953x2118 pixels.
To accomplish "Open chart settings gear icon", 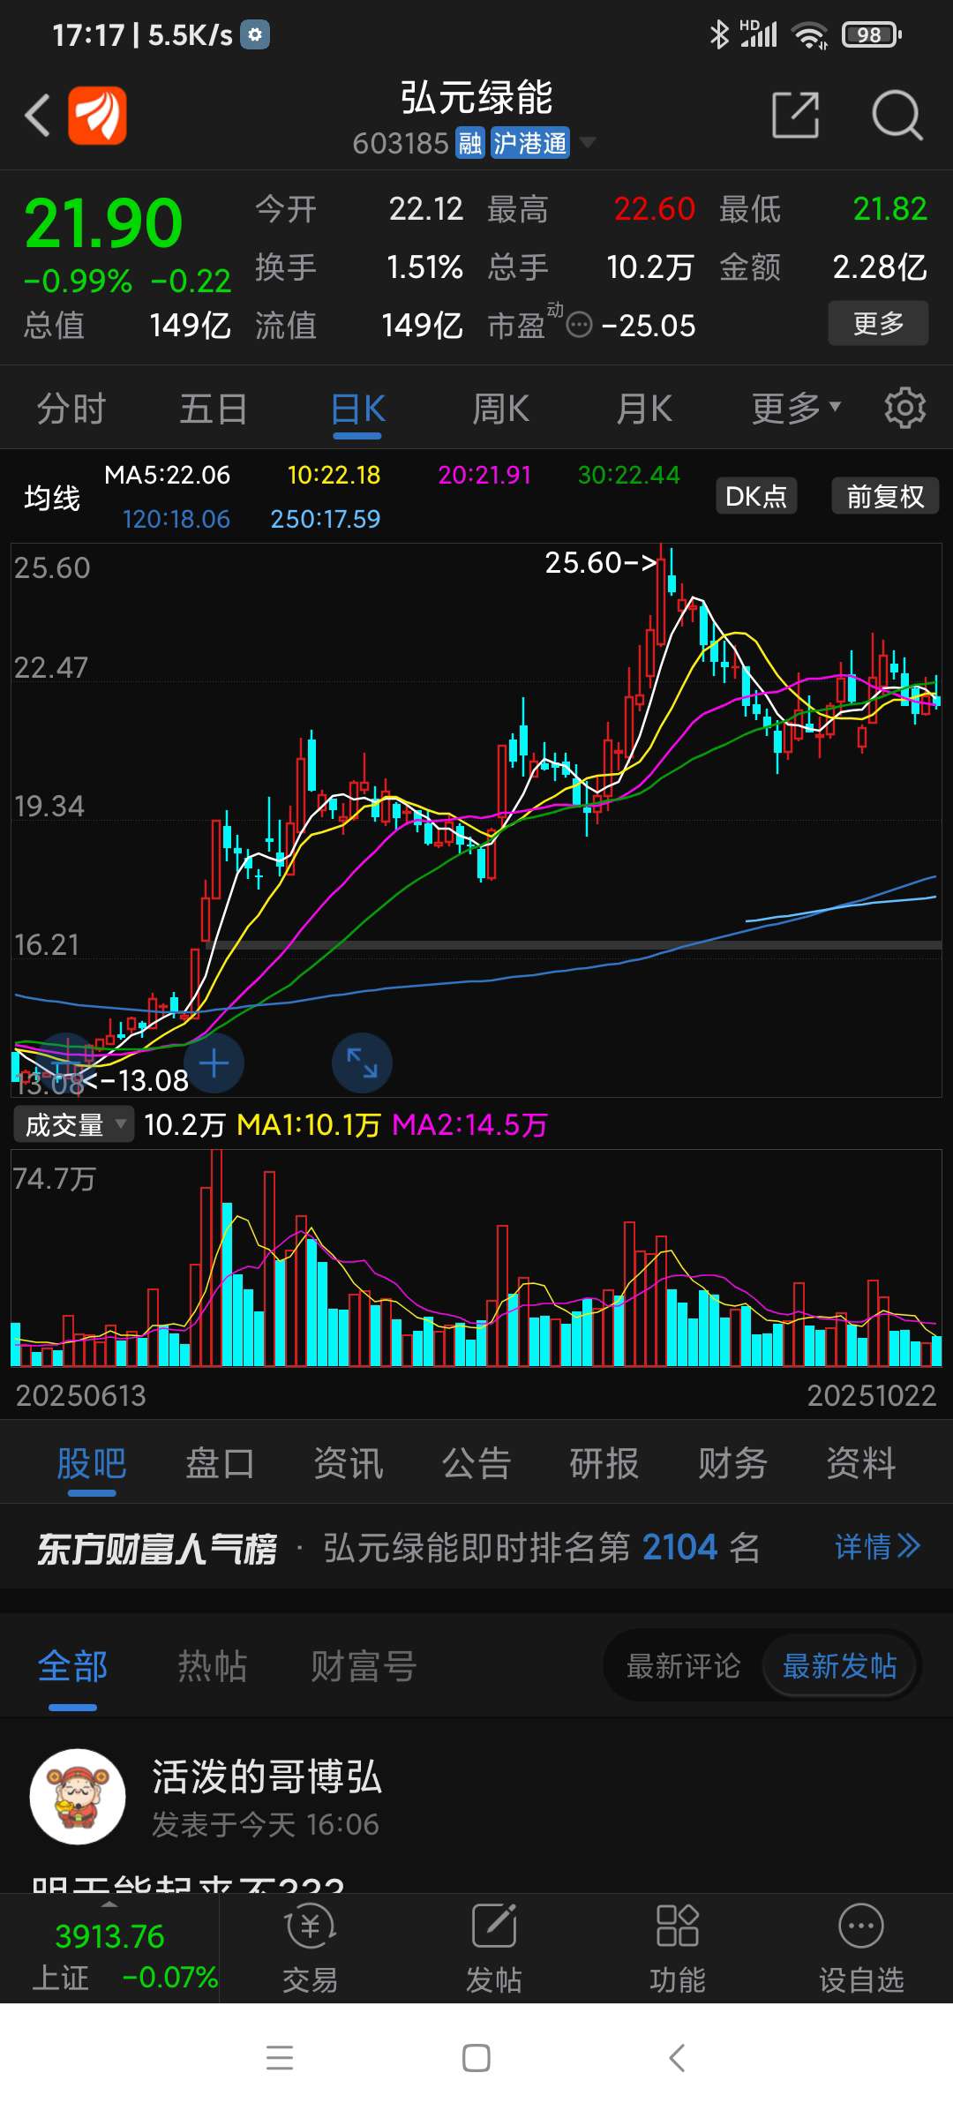I will click(x=904, y=408).
